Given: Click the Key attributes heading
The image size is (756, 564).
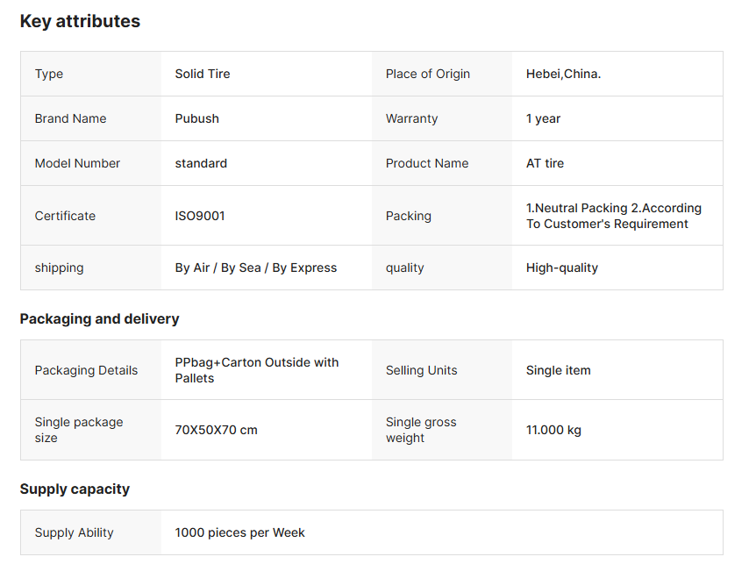Looking at the screenshot, I should pos(80,22).
